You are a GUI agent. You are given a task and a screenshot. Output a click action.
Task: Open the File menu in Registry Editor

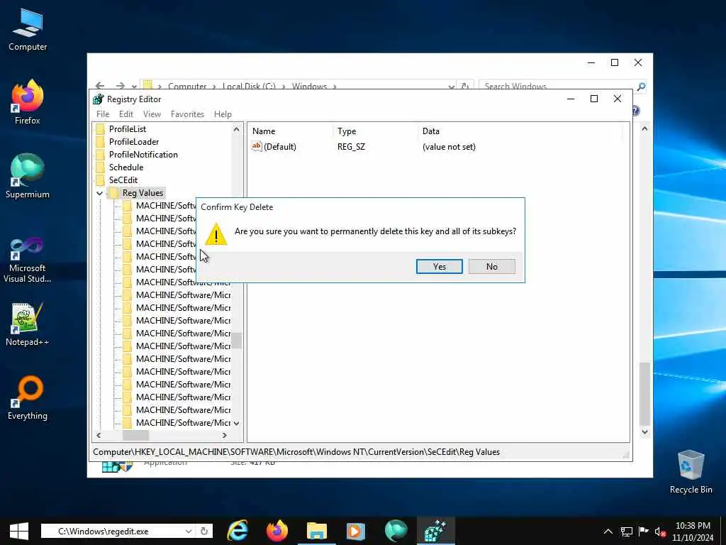pyautogui.click(x=103, y=114)
